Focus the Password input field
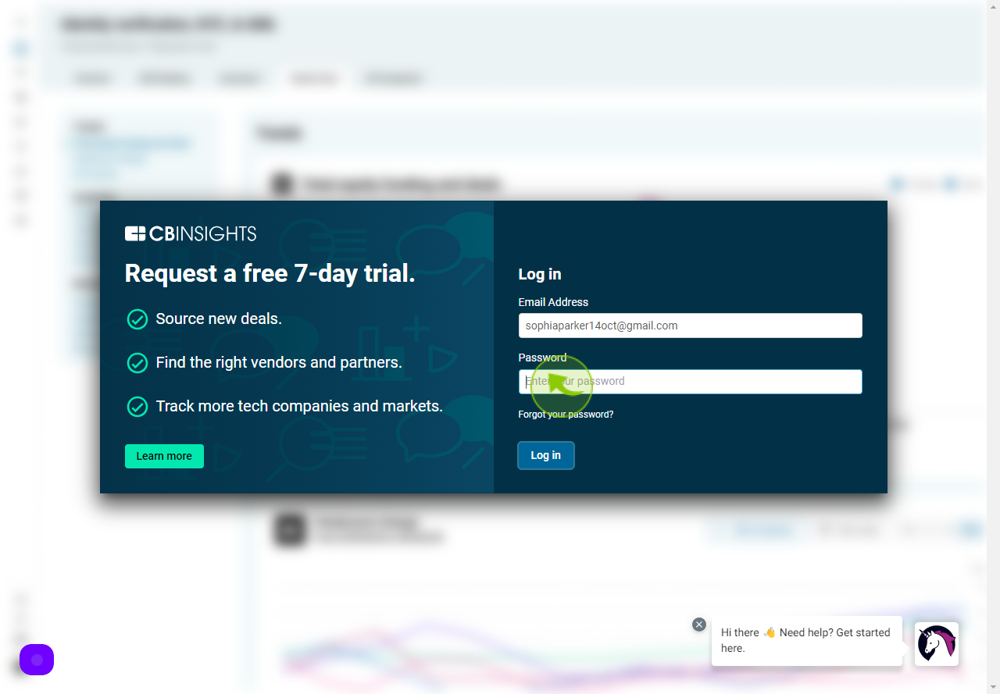This screenshot has height=694, width=1000. point(690,382)
